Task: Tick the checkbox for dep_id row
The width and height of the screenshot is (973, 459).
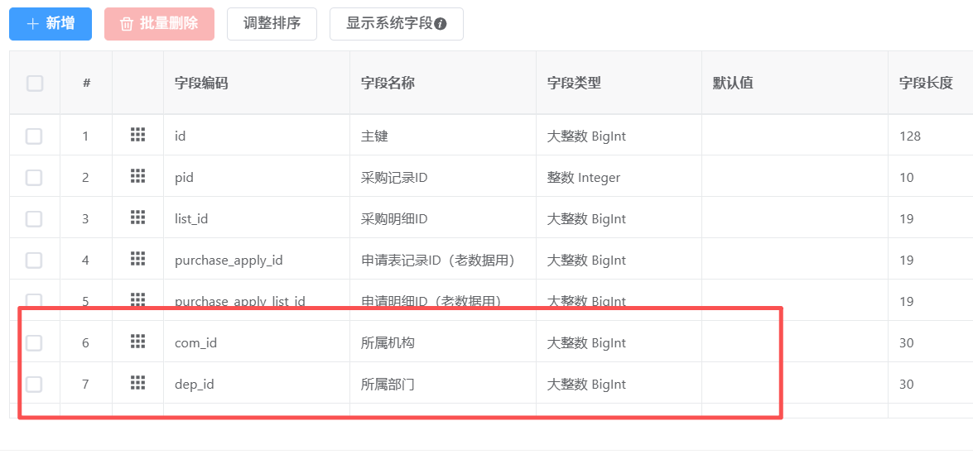Action: pyautogui.click(x=34, y=384)
